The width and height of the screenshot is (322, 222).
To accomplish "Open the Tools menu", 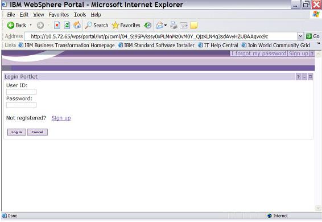I will click(x=80, y=15).
